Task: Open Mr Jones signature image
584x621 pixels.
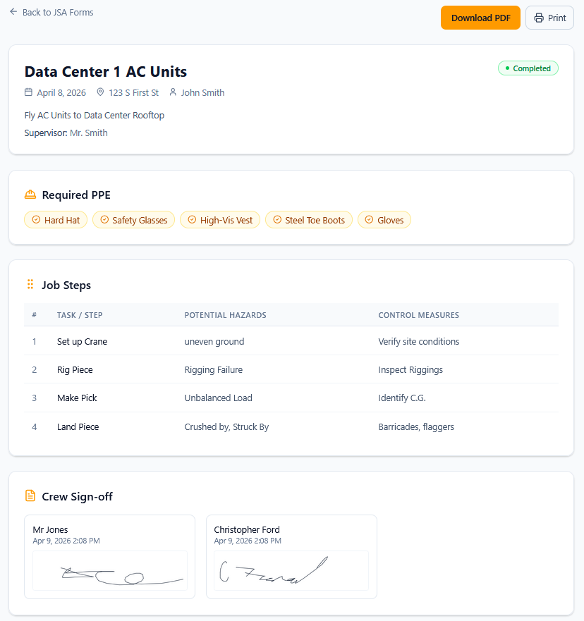Action: point(109,571)
